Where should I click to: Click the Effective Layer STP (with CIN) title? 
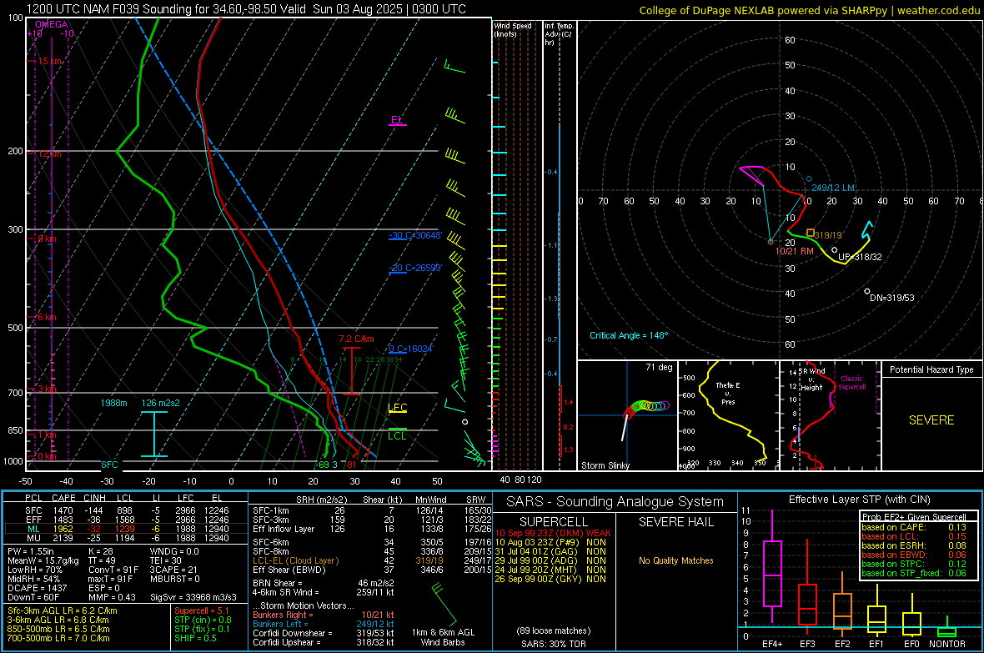click(x=859, y=500)
